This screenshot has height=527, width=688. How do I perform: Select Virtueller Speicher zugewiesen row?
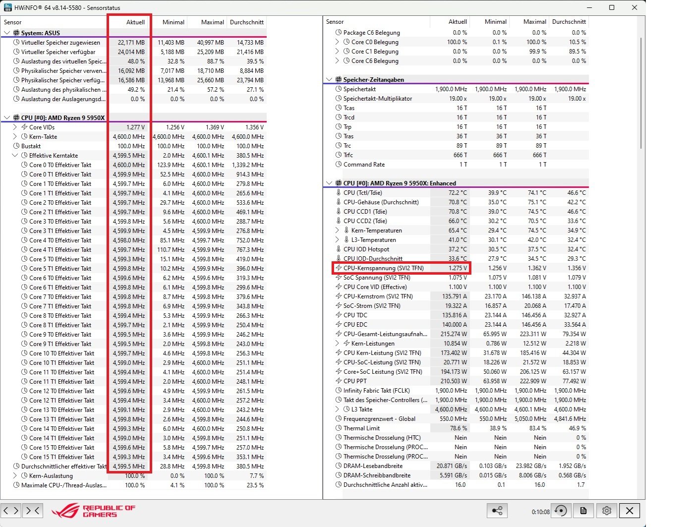click(x=134, y=42)
